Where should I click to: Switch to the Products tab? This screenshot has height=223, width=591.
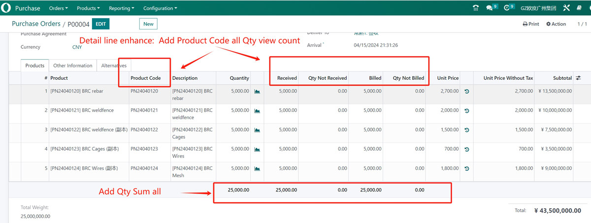pos(35,65)
